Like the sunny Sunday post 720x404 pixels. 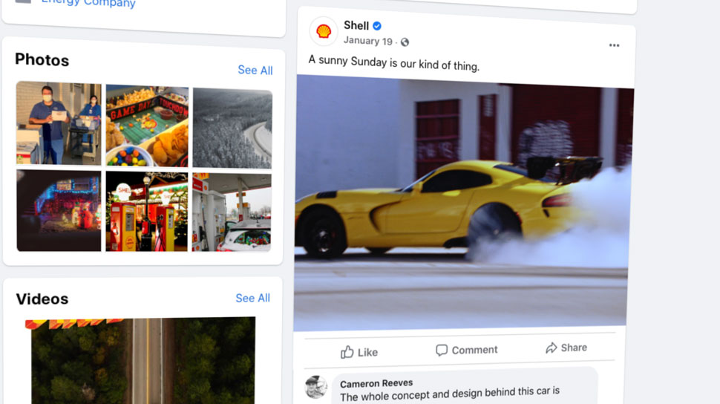click(x=359, y=352)
